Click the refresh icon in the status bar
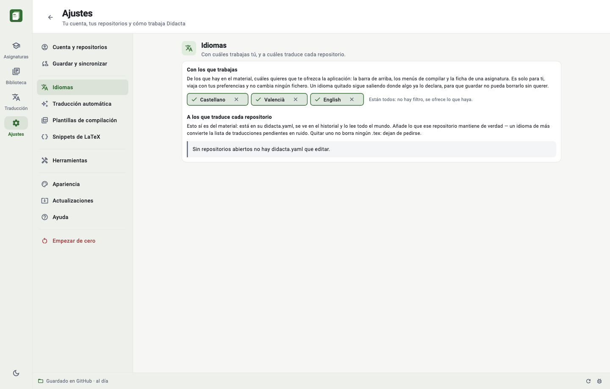Viewport: 610px width, 389px height. (588, 381)
